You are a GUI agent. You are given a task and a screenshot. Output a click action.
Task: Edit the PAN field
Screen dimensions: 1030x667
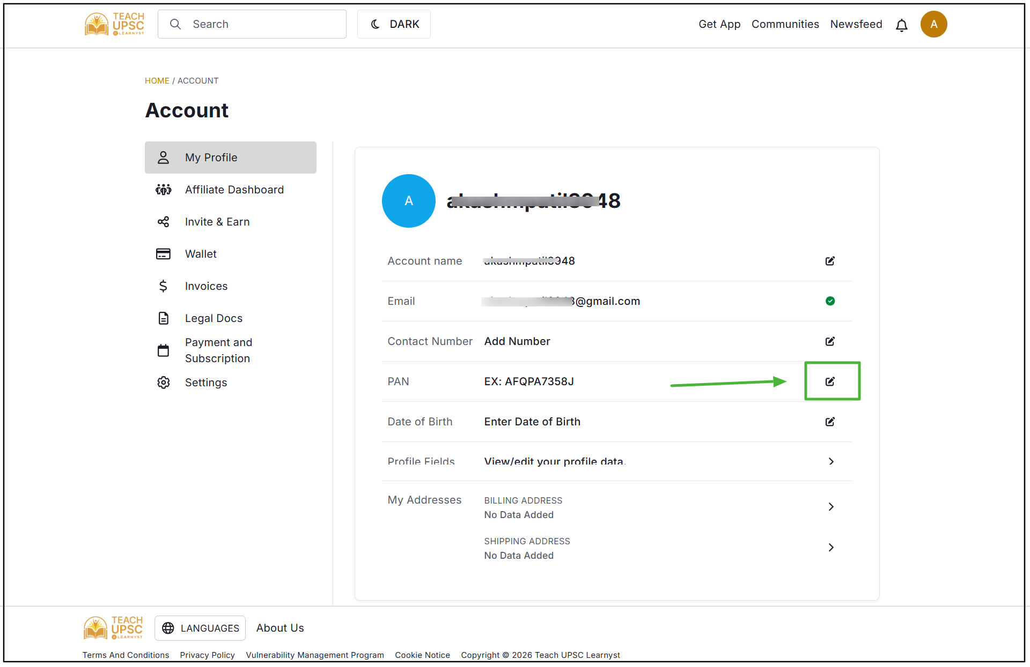click(x=830, y=381)
